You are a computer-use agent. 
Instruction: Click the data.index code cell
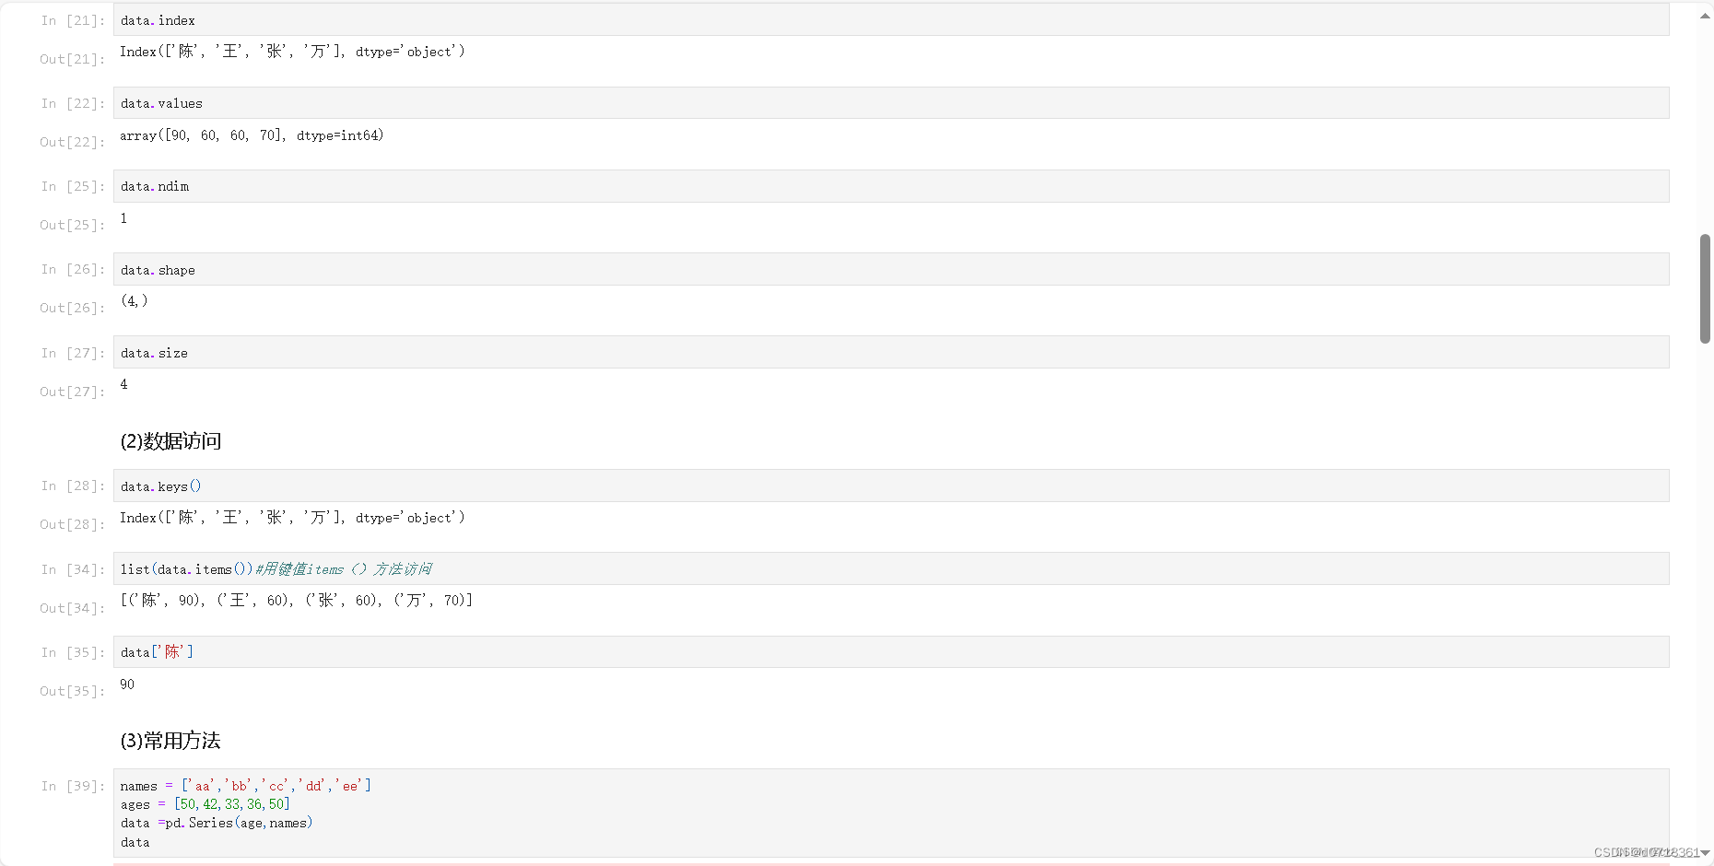[x=891, y=19]
